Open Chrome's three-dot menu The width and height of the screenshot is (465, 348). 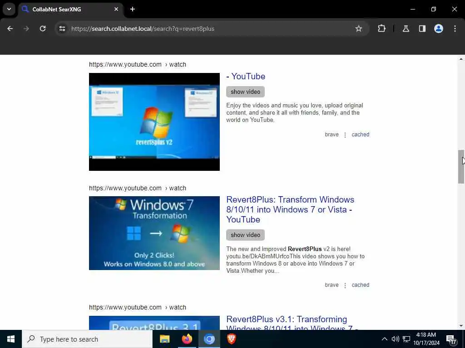tap(455, 29)
